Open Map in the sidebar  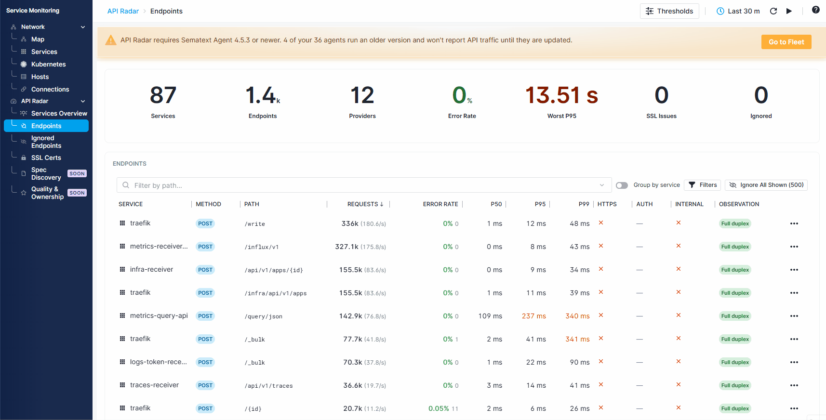coord(38,39)
